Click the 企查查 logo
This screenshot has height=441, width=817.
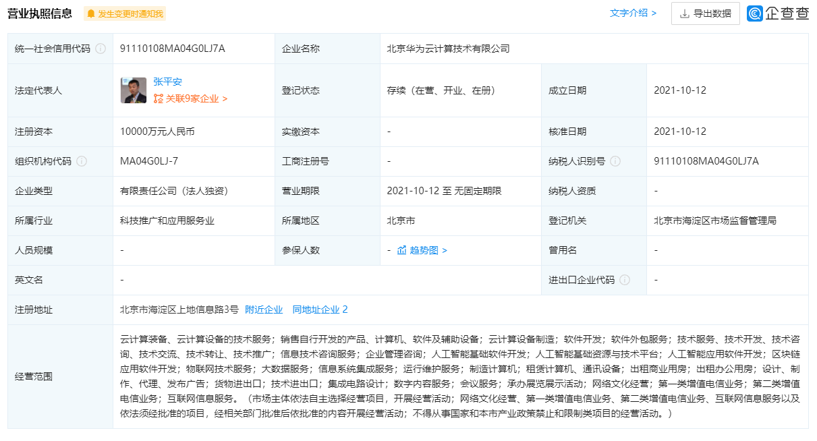(778, 13)
